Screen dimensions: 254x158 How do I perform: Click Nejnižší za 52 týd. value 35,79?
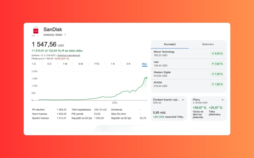click(143, 118)
